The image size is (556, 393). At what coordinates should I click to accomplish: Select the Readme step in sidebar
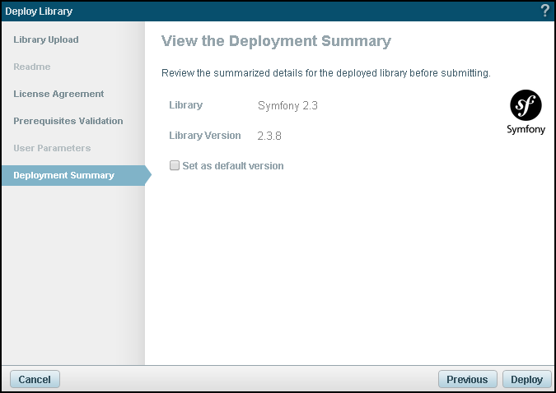[32, 67]
